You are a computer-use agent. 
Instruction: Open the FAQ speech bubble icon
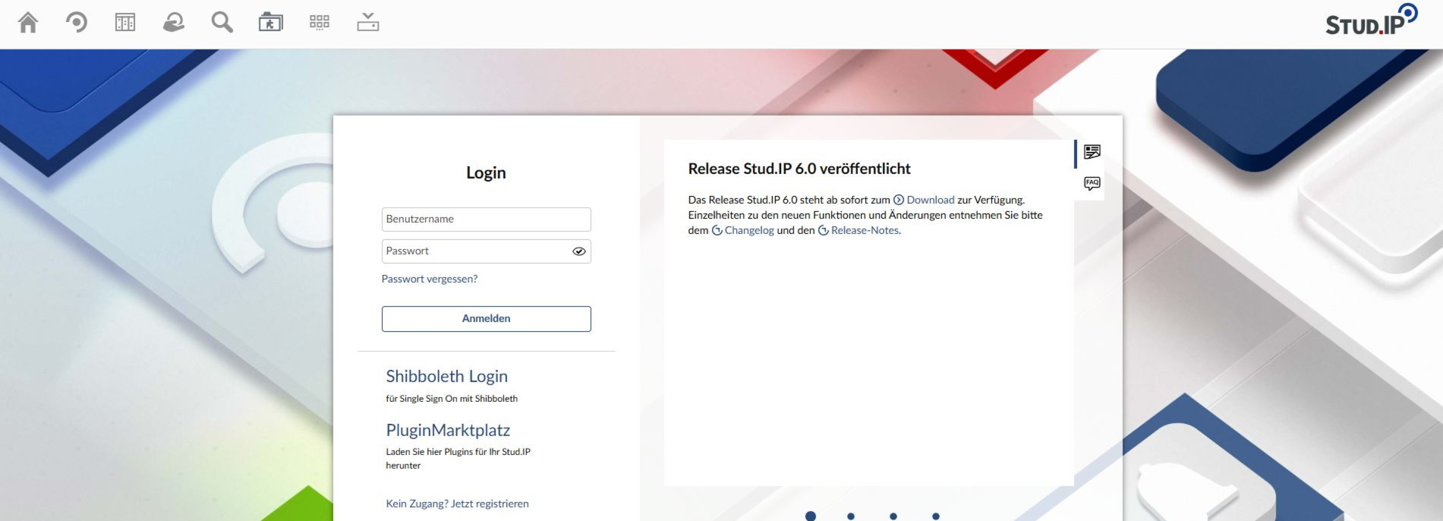[1092, 184]
